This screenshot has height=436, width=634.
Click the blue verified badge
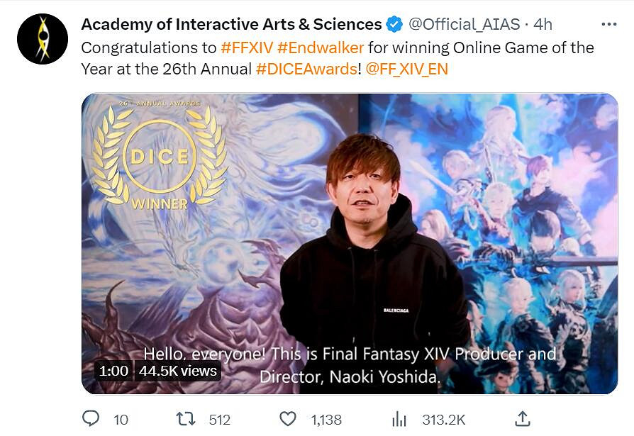pos(394,25)
